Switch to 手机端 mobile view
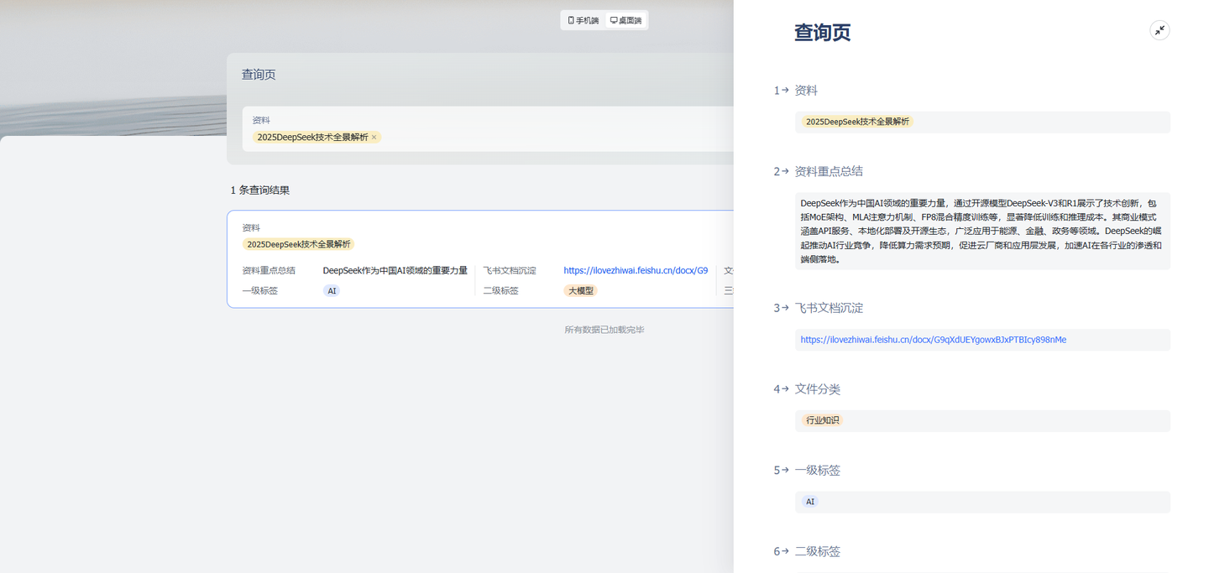Screen dimensions: 1209x573 (584, 20)
